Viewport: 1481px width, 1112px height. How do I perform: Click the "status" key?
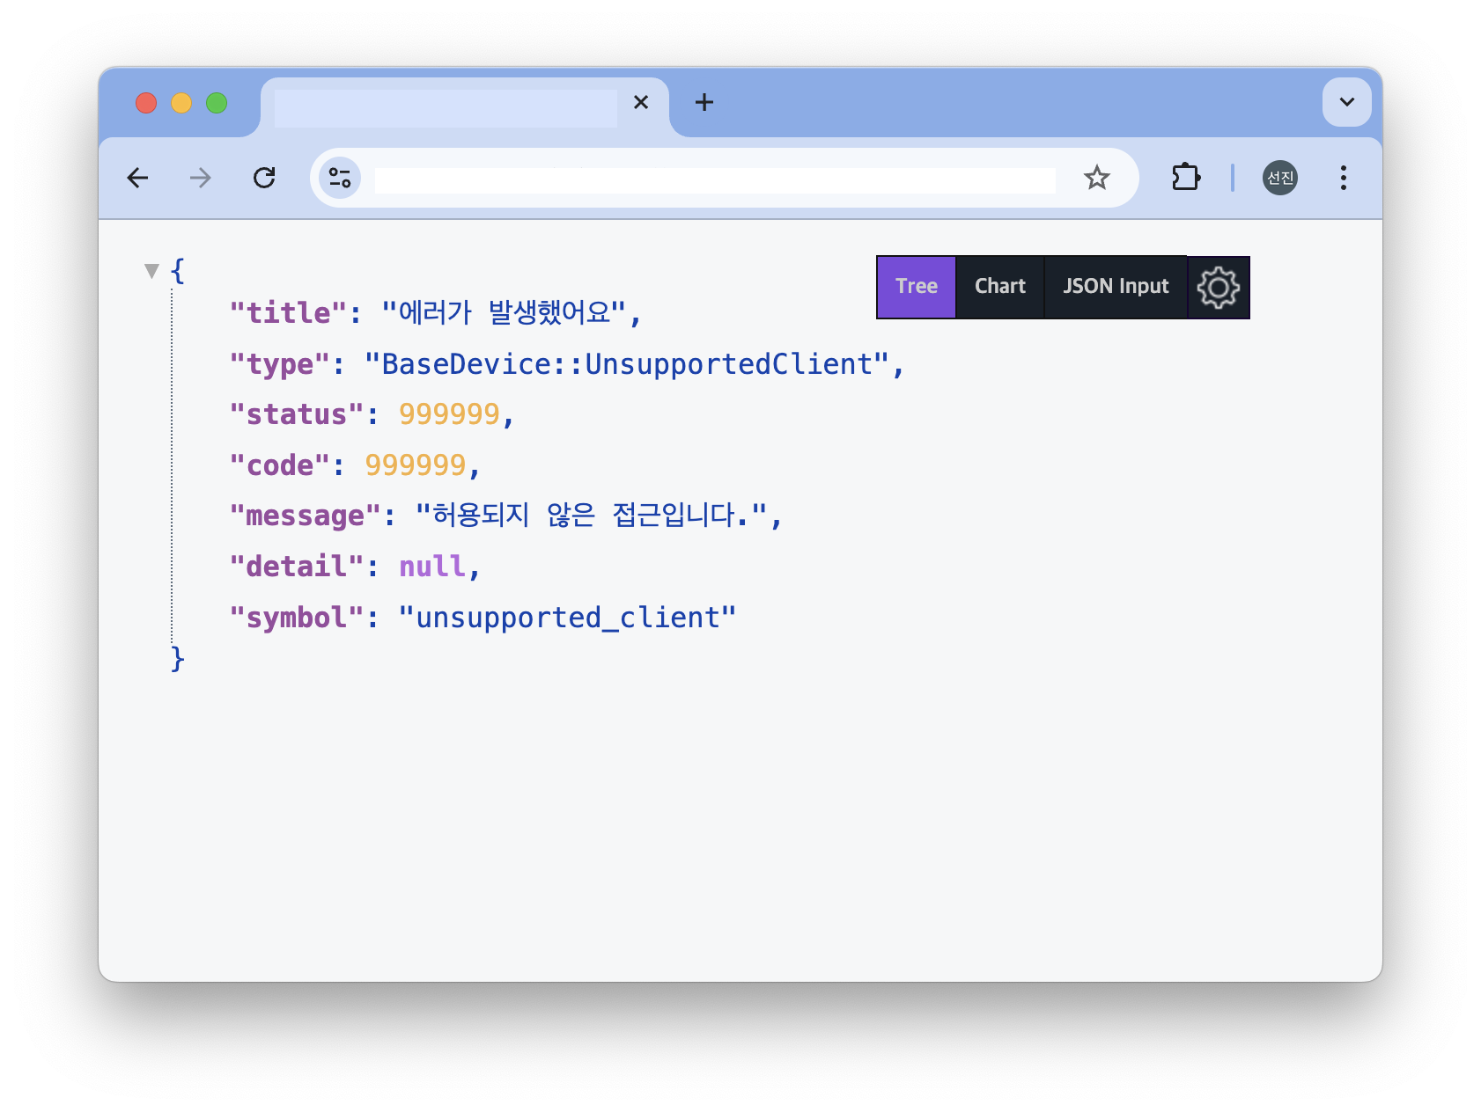coord(297,414)
